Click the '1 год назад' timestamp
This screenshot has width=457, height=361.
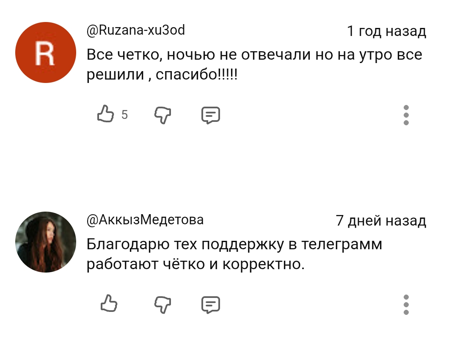(x=386, y=31)
